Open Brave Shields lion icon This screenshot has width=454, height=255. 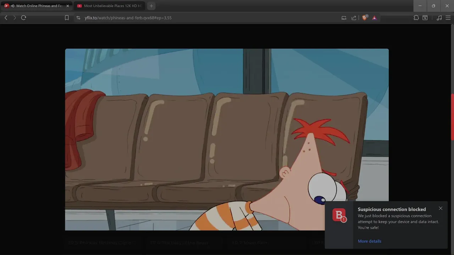365,18
